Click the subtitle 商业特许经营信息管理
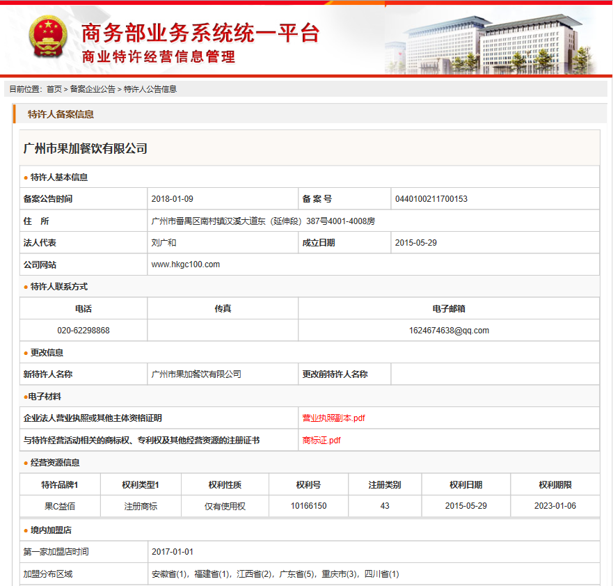Image resolution: width=613 pixels, height=586 pixels. click(159, 56)
